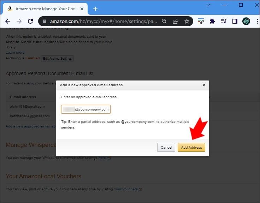
Task: Click the Cancel button in dialog
Action: (166, 147)
